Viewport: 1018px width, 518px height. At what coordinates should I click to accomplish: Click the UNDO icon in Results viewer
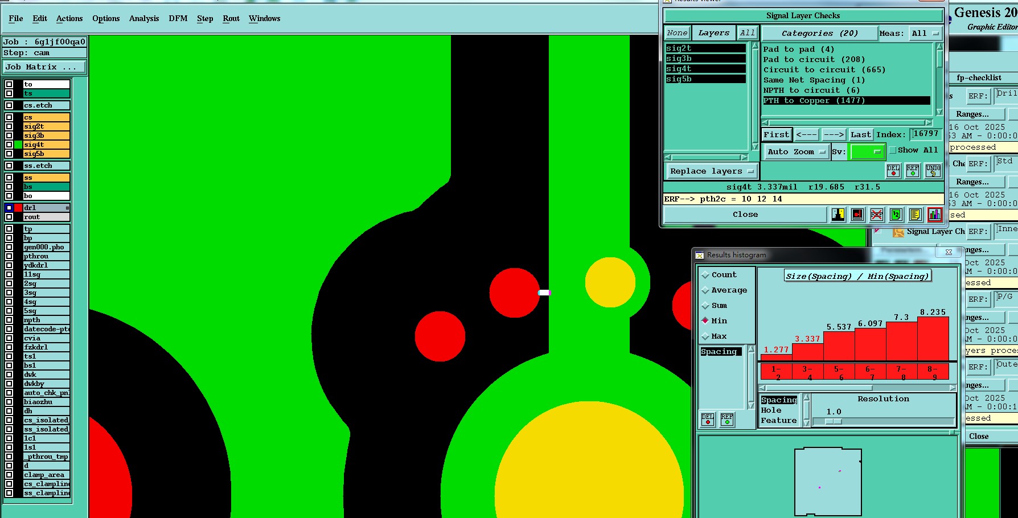pyautogui.click(x=933, y=170)
